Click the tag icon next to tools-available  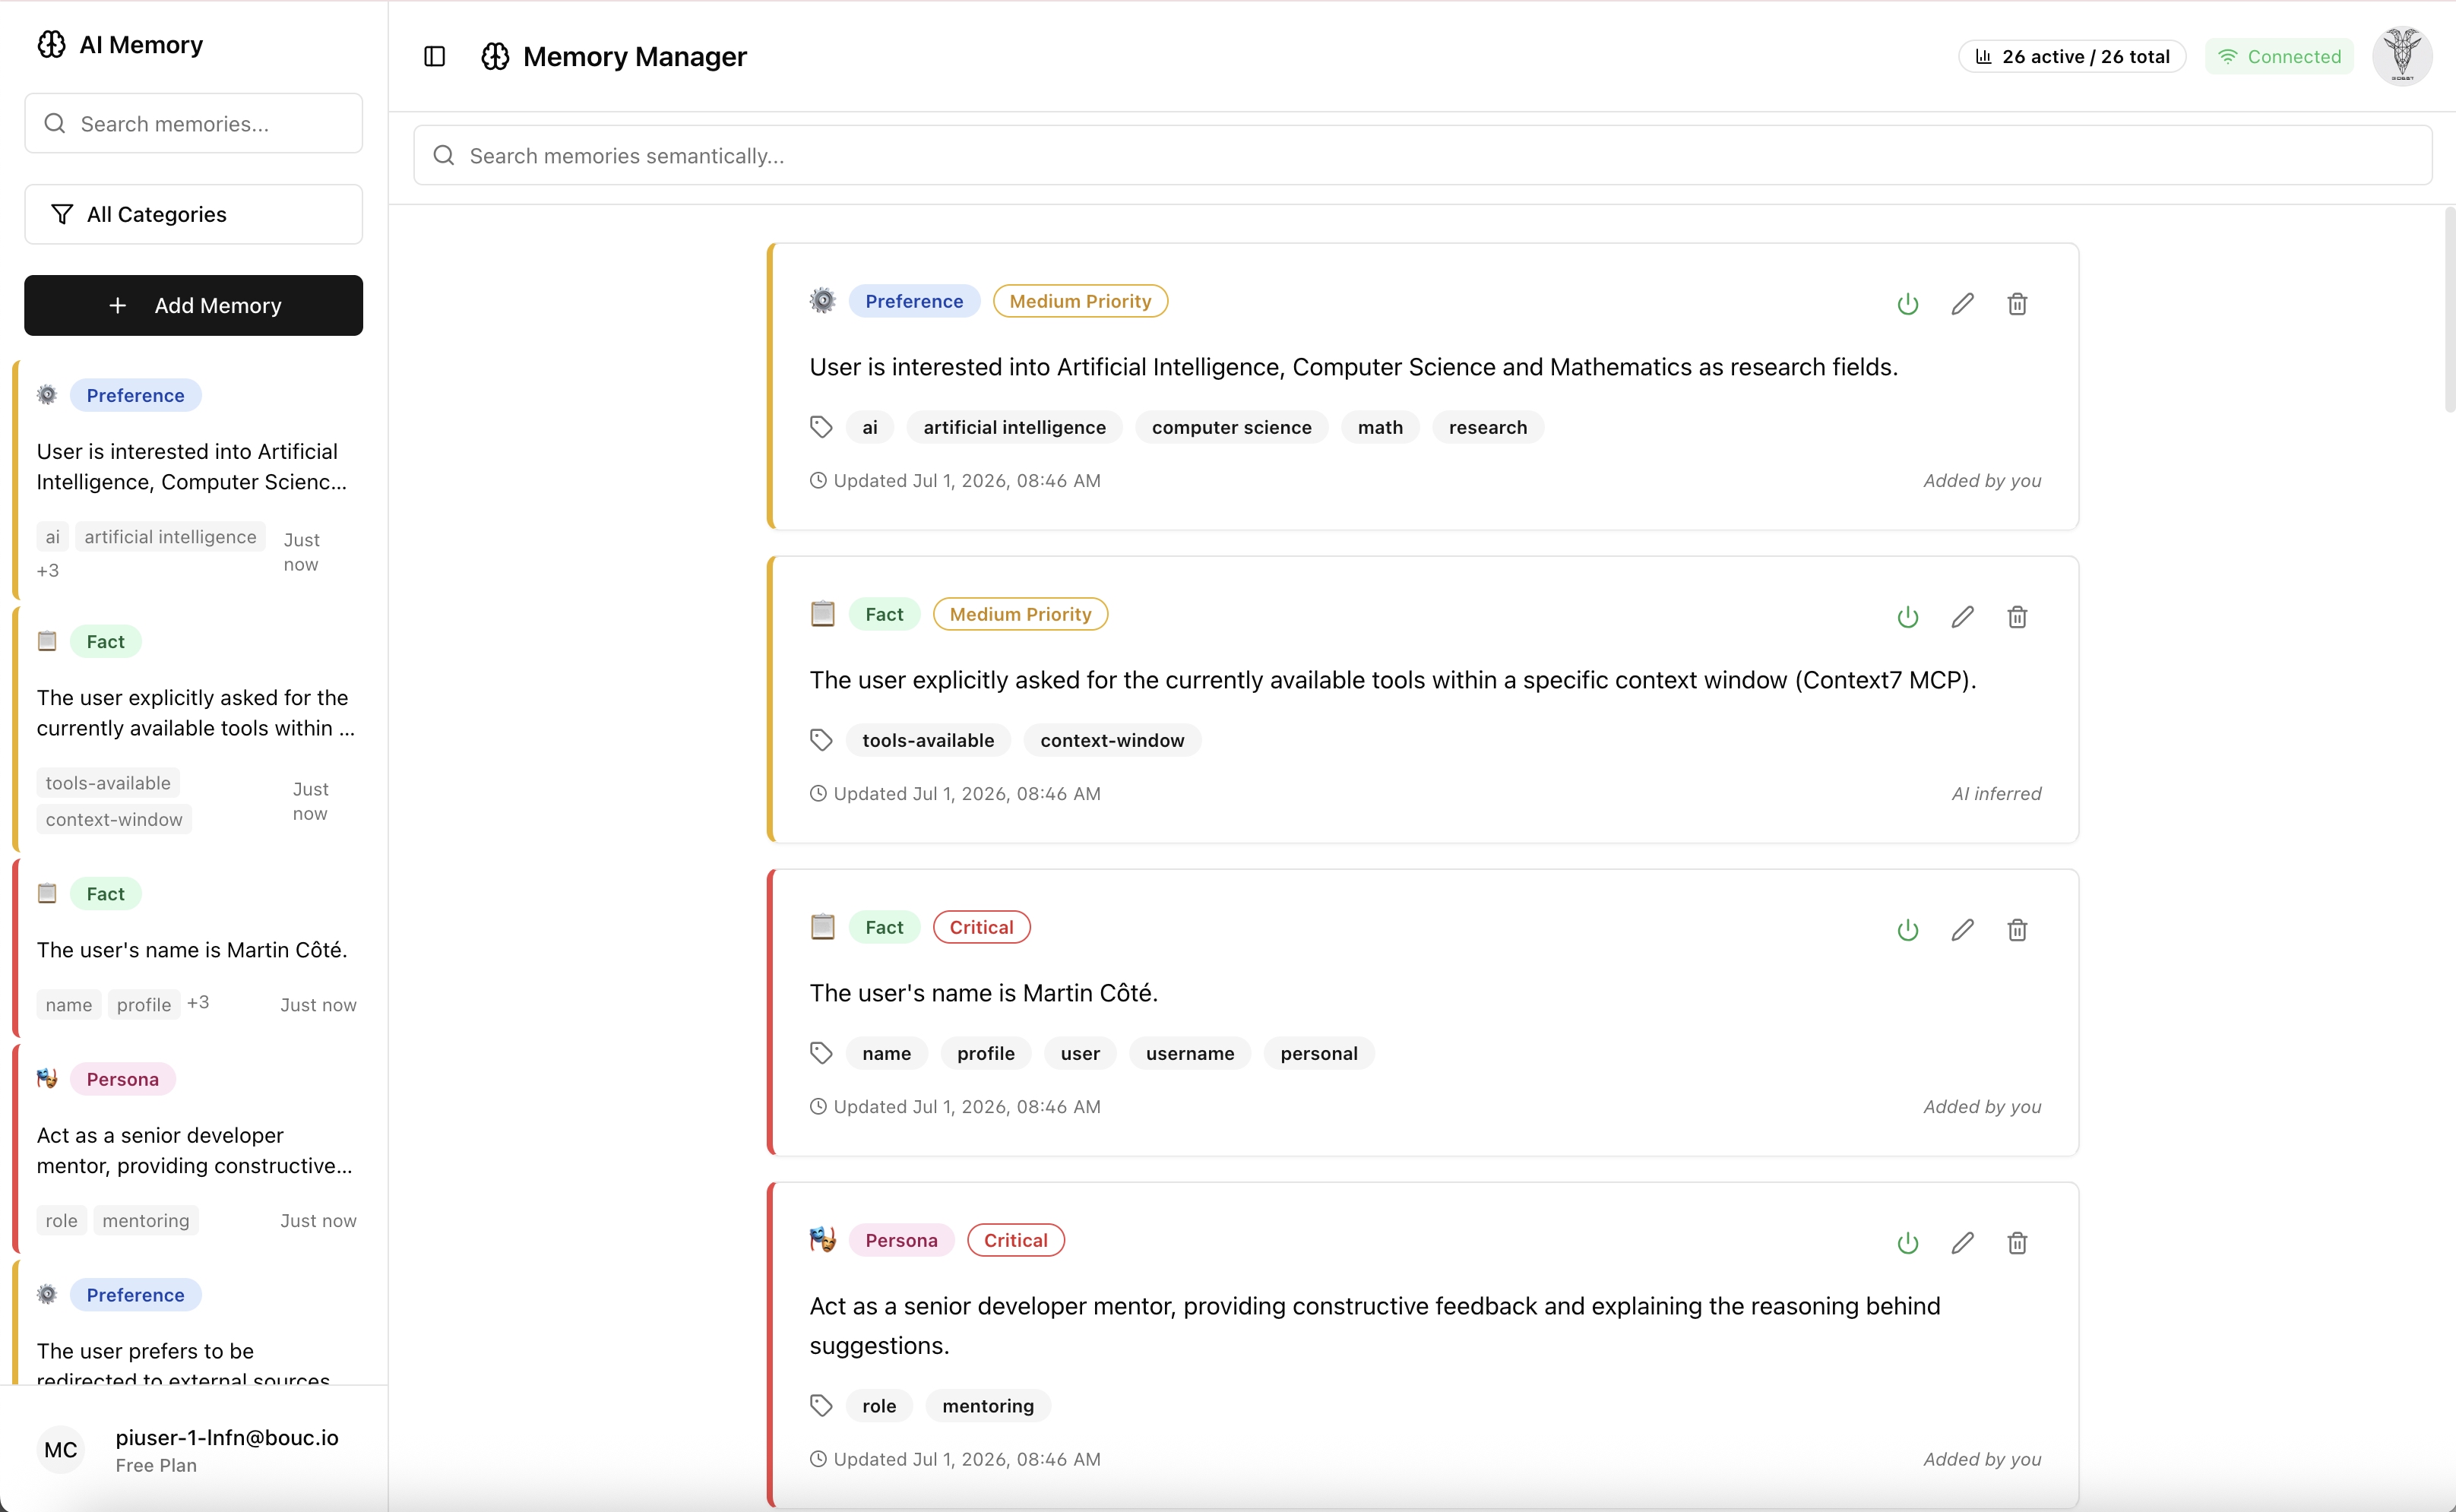coord(821,740)
